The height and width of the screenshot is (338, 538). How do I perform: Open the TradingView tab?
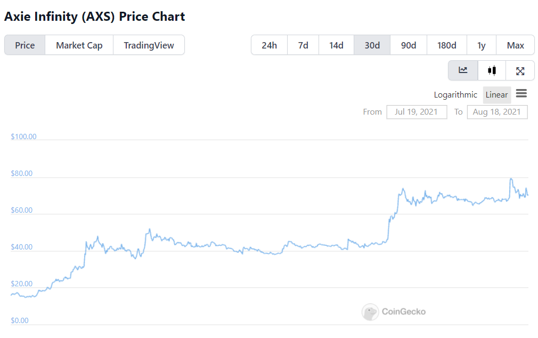pos(149,45)
